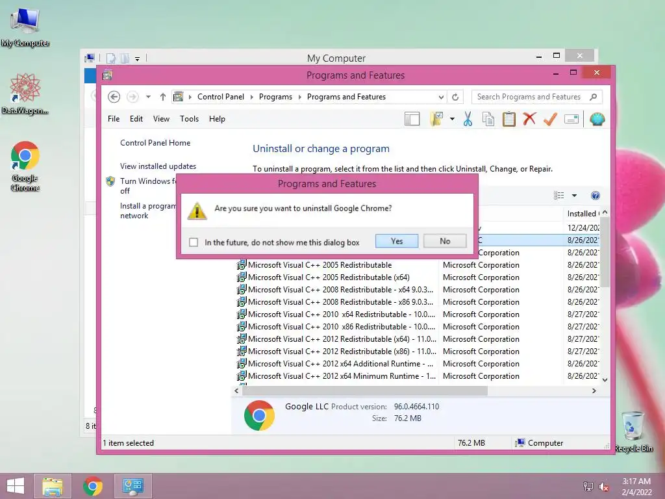
Task: Click the Rename toolbar icon
Action: 571,120
